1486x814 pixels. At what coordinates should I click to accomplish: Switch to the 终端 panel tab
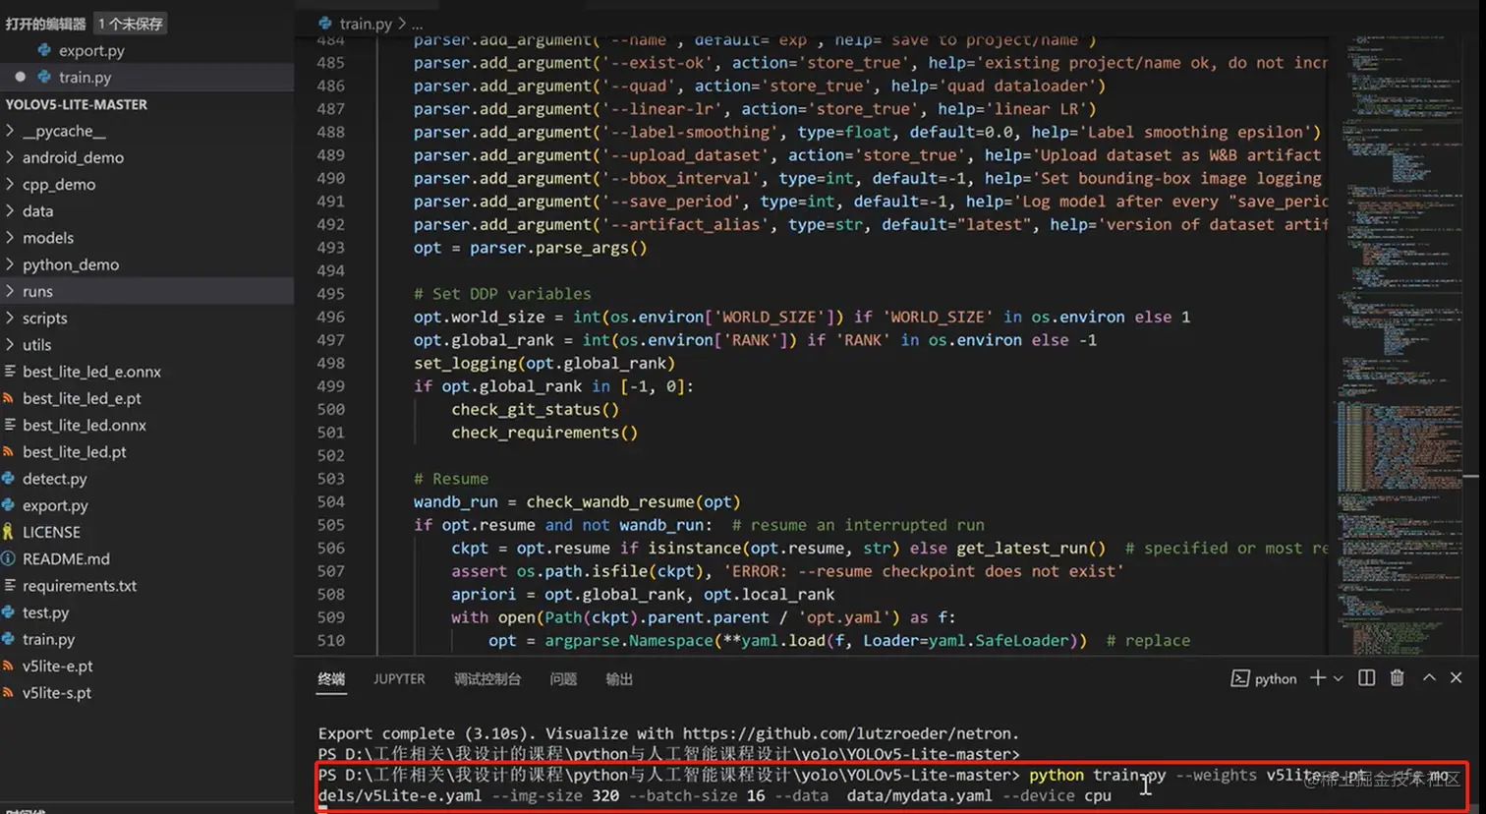pos(331,679)
